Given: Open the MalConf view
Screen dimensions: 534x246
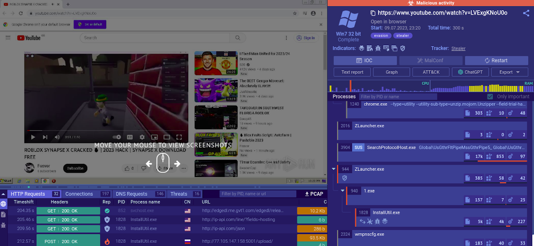Looking at the screenshot, I should [x=430, y=60].
